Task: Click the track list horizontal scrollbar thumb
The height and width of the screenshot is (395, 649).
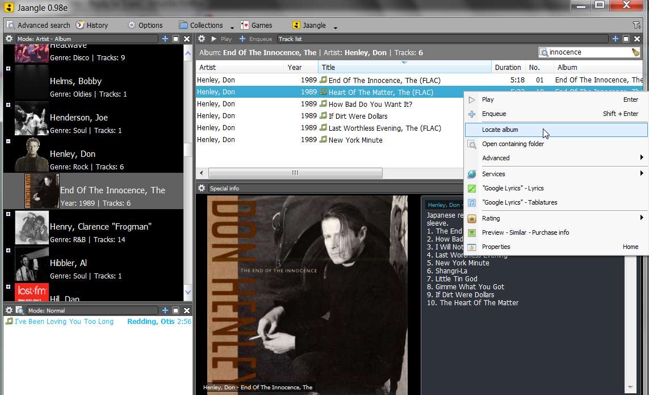Action: (x=295, y=173)
